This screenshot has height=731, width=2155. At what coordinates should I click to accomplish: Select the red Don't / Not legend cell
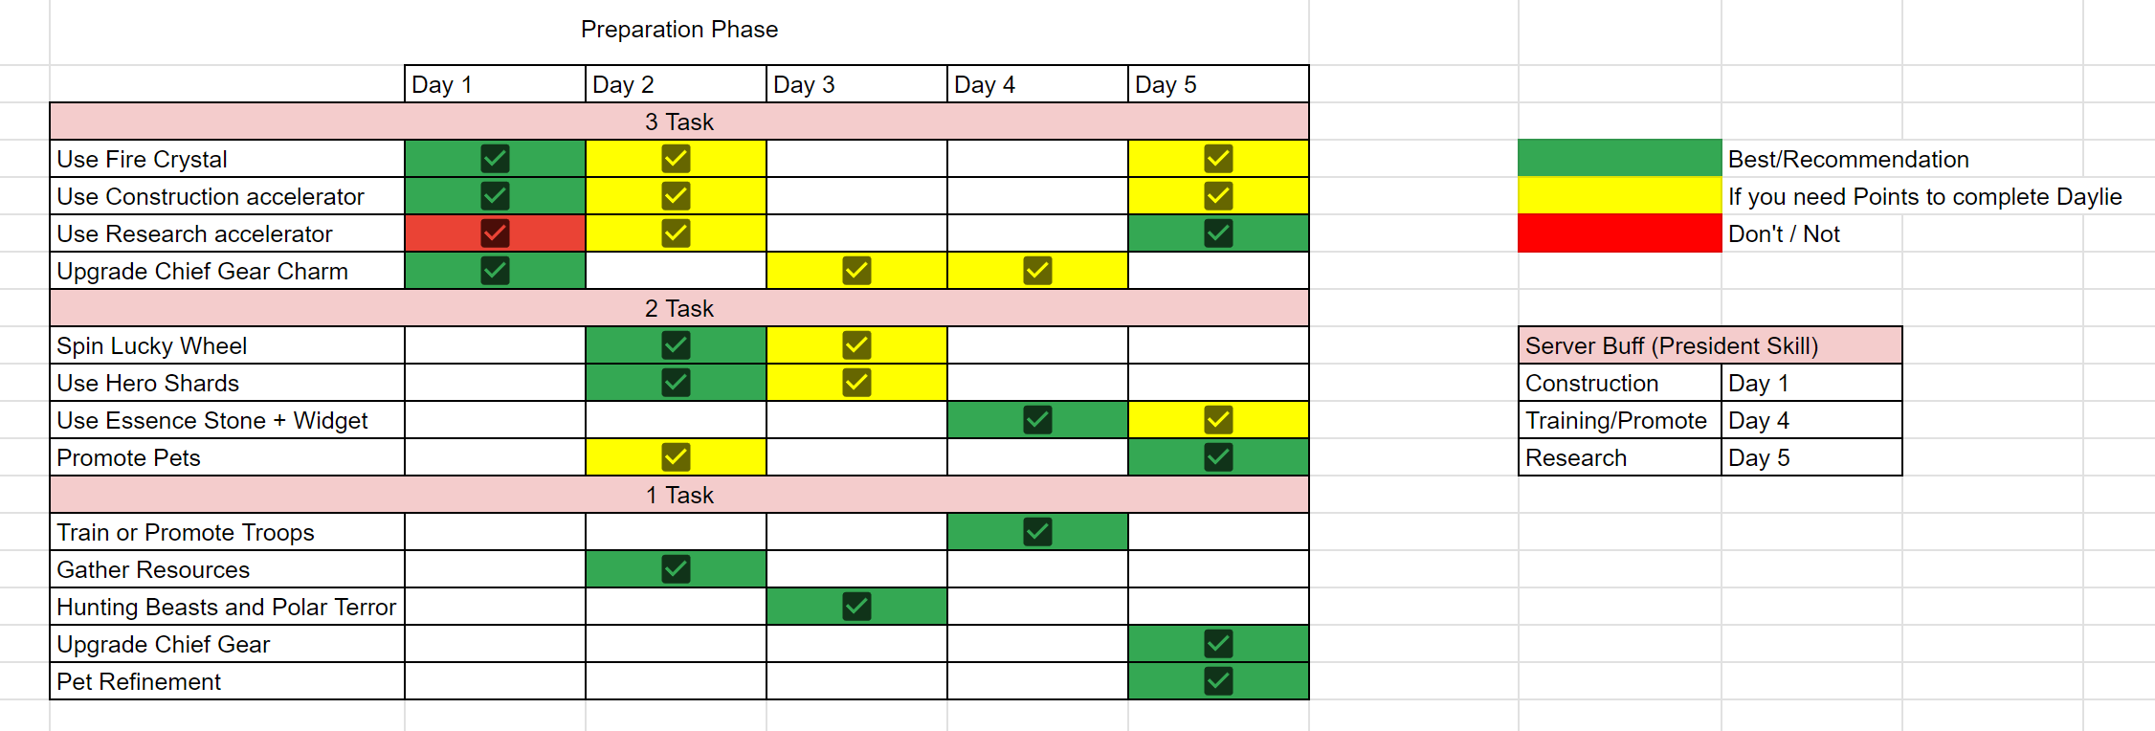(x=1619, y=233)
